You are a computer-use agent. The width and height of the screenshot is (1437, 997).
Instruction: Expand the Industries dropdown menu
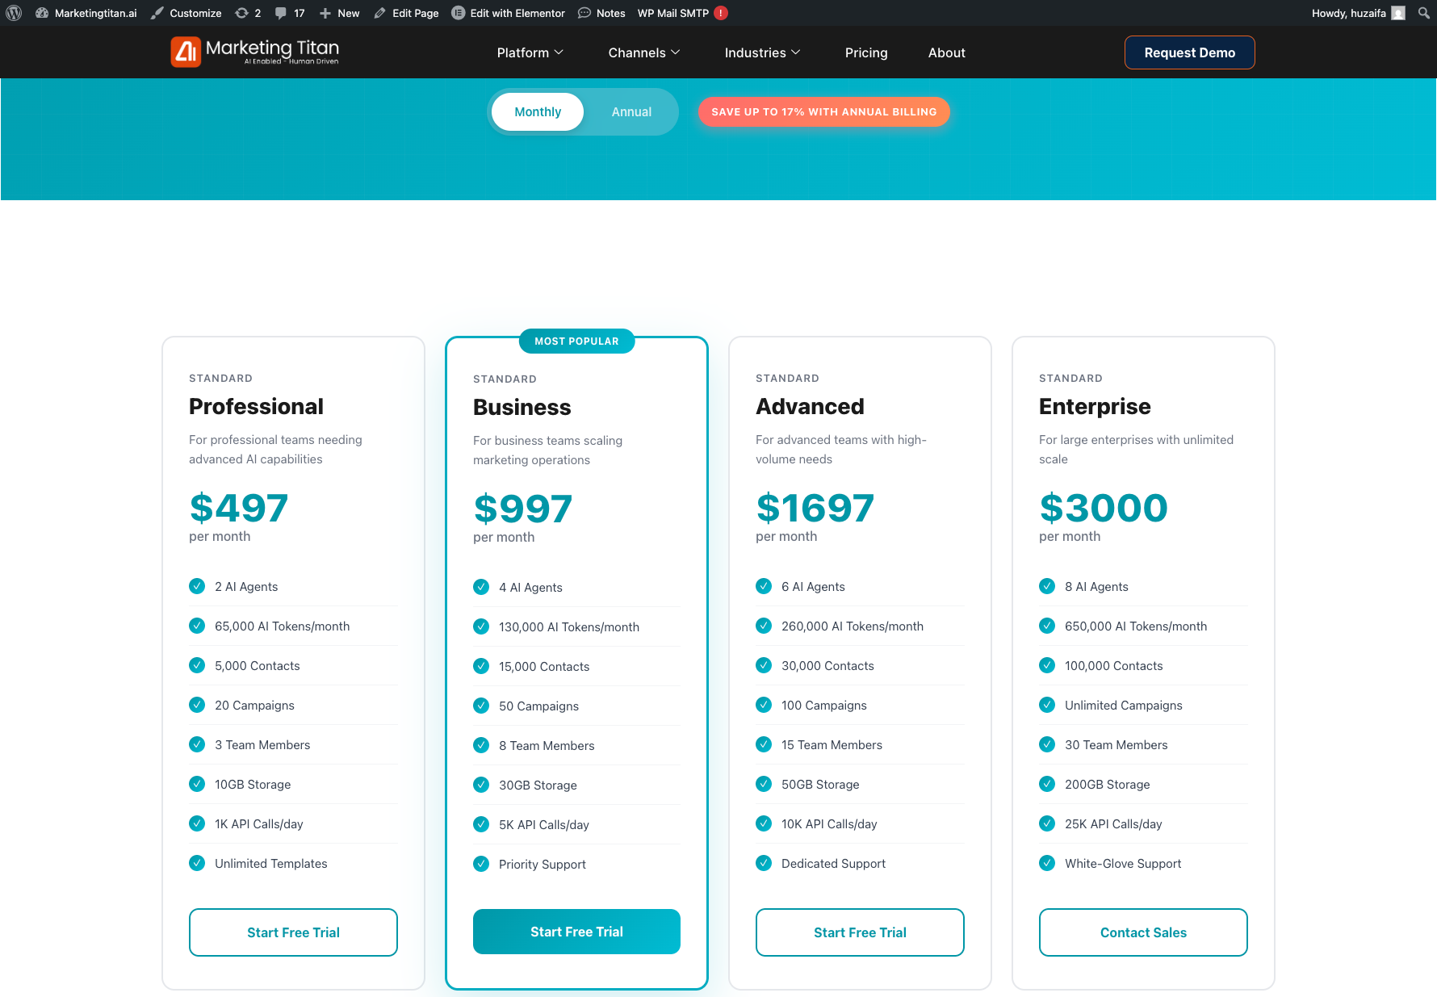pyautogui.click(x=762, y=52)
